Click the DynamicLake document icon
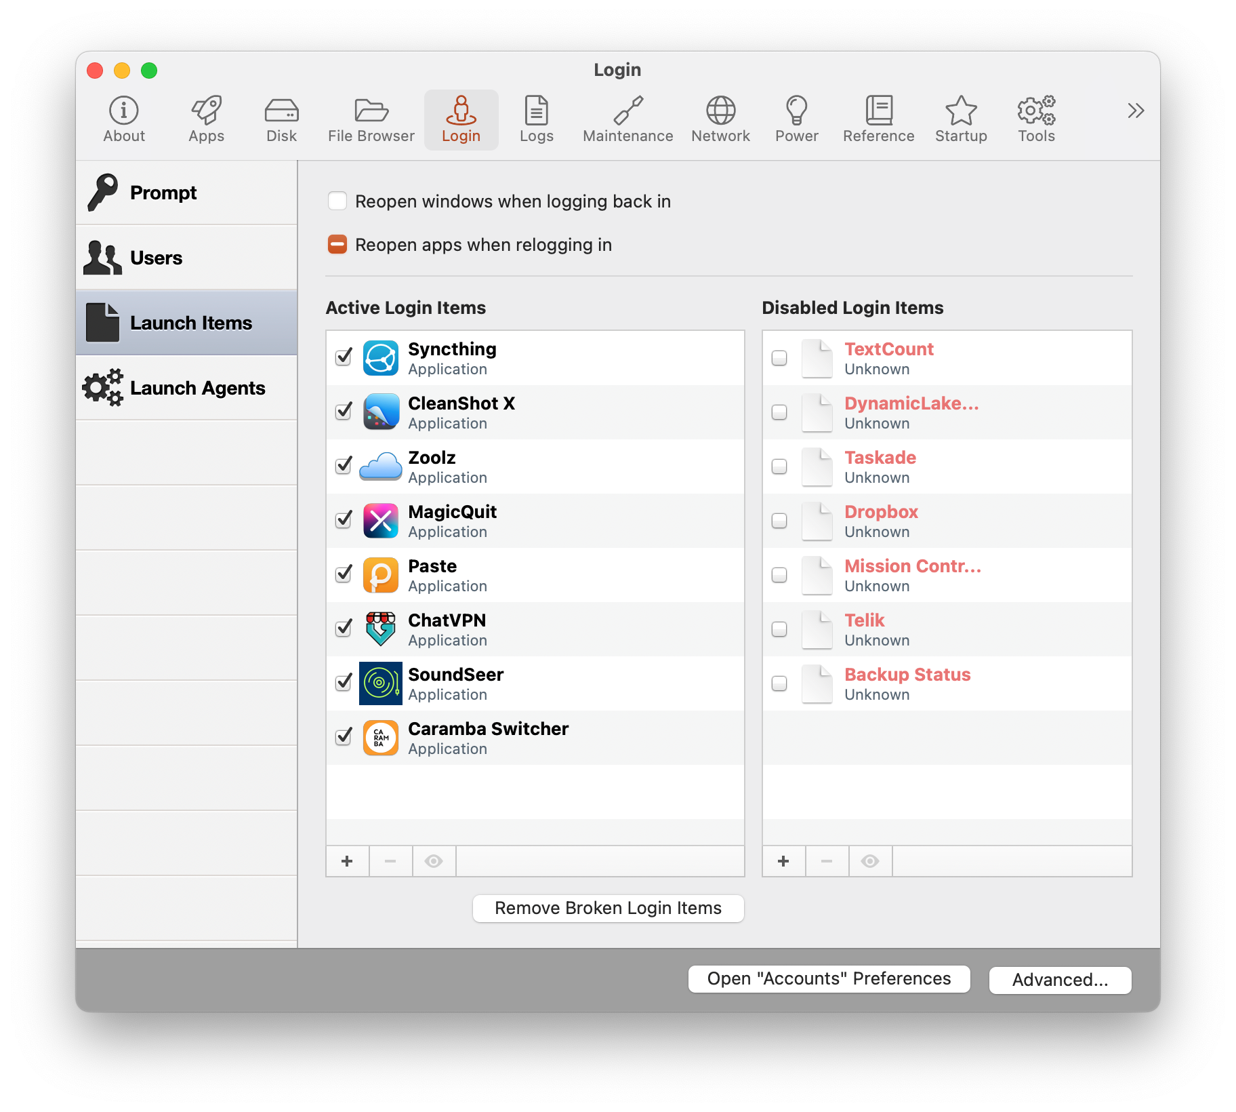 click(x=817, y=412)
